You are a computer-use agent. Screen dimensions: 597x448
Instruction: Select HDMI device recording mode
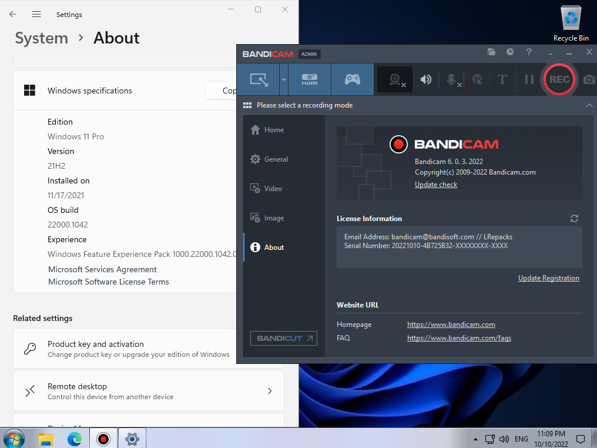click(310, 79)
